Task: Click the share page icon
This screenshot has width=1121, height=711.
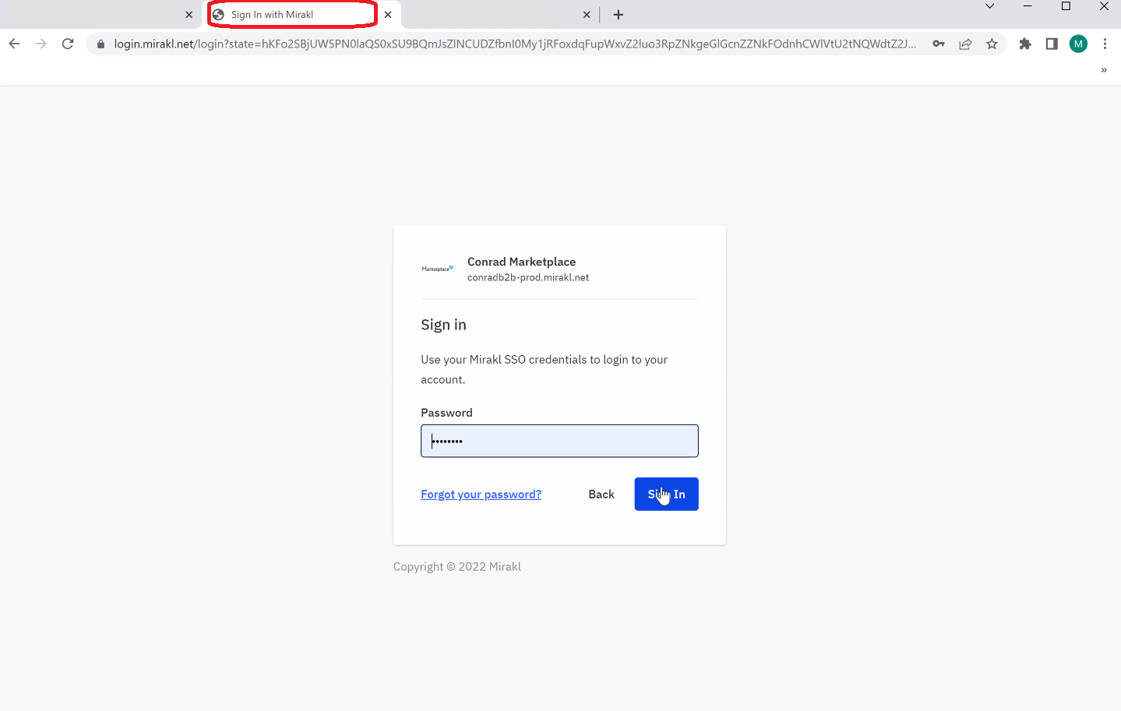Action: coord(965,44)
